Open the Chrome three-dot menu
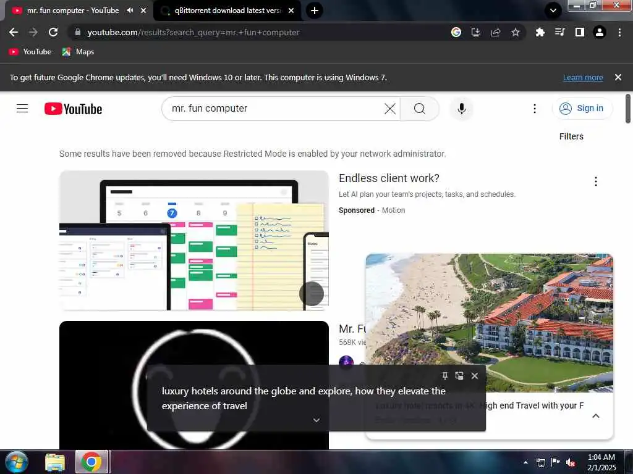The image size is (633, 474). [619, 32]
